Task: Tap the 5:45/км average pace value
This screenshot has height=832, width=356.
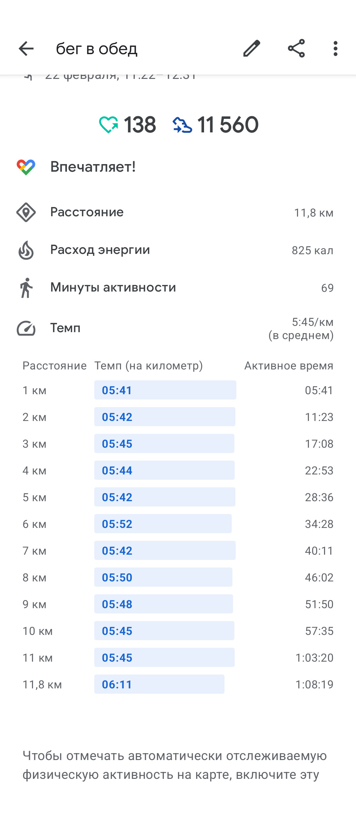Action: (x=312, y=322)
